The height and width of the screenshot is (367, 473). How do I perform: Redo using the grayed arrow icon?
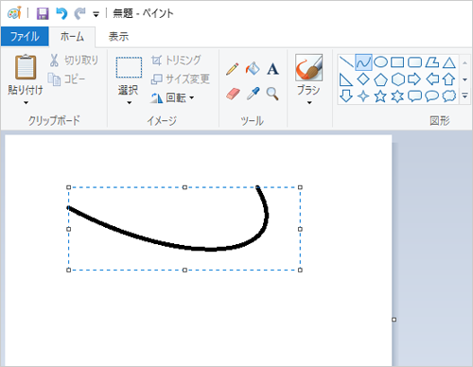click(79, 13)
